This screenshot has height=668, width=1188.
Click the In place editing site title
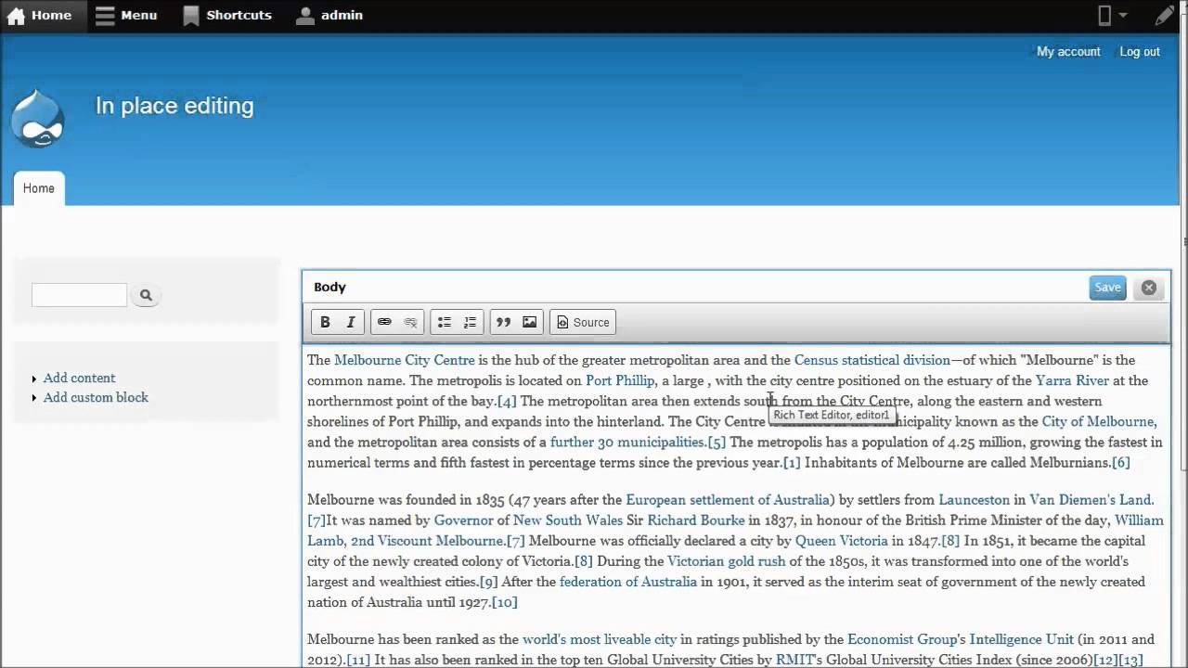[174, 106]
